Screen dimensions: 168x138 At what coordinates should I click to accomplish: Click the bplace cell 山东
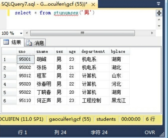(119, 76)
